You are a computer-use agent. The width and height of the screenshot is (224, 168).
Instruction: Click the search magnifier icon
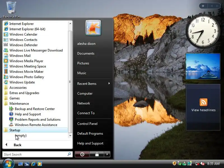[69, 154]
